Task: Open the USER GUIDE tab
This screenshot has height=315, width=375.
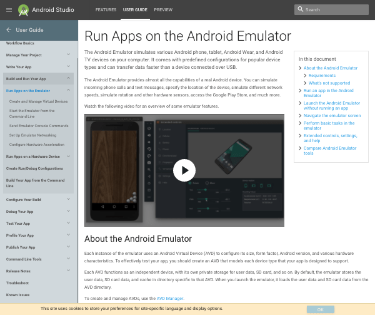Action: pyautogui.click(x=135, y=10)
